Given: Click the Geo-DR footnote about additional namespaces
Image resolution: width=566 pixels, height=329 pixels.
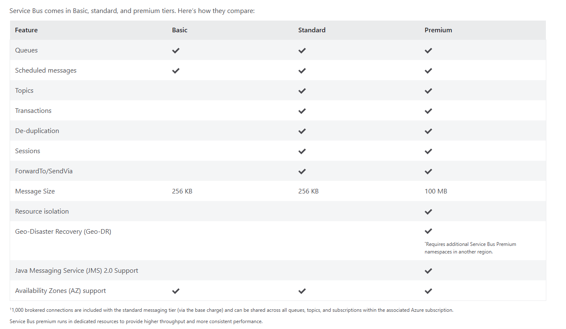Looking at the screenshot, I should click(x=470, y=248).
